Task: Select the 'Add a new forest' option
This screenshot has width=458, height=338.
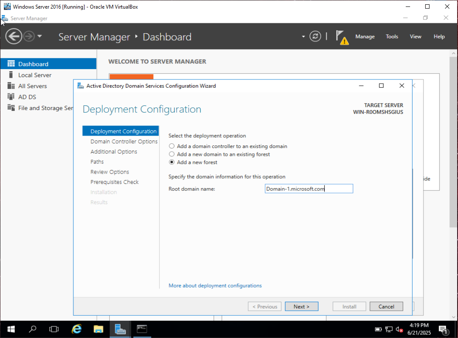Action: [x=172, y=162]
